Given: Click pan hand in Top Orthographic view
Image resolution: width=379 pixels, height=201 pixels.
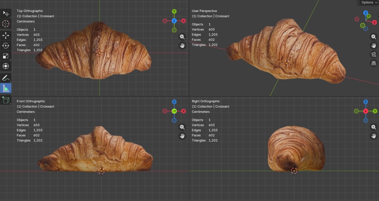Looking at the screenshot, I should (x=182, y=46).
